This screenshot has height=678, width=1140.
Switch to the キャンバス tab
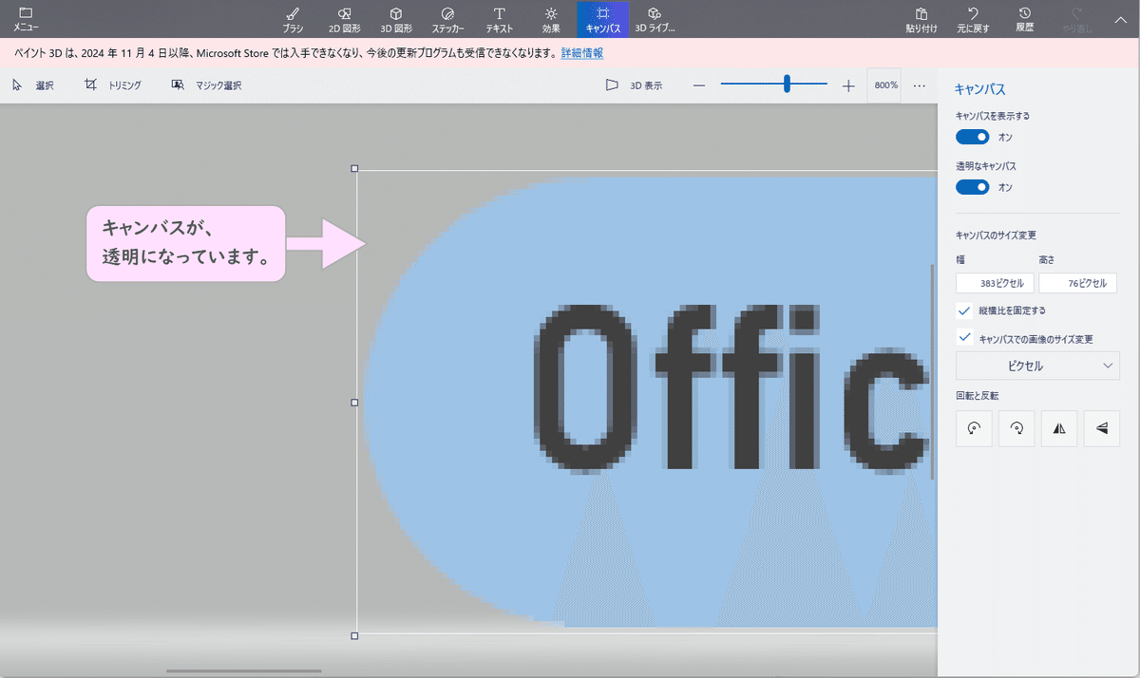coord(602,19)
